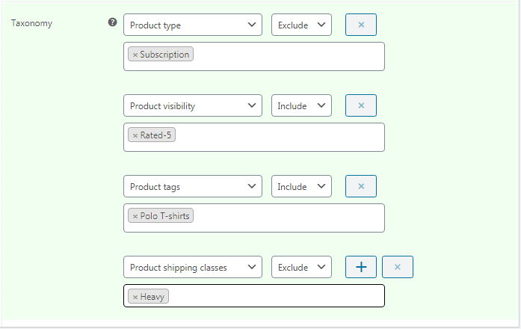Open the Product shipping classes dropdown
The height and width of the screenshot is (329, 521).
click(192, 267)
